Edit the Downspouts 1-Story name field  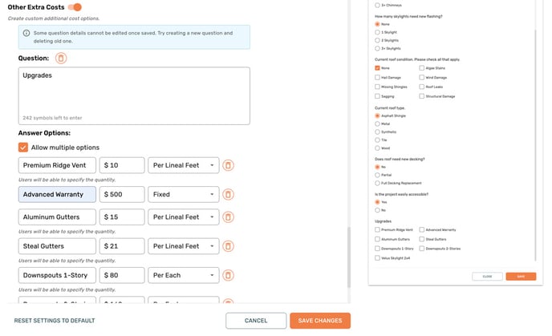[57, 275]
